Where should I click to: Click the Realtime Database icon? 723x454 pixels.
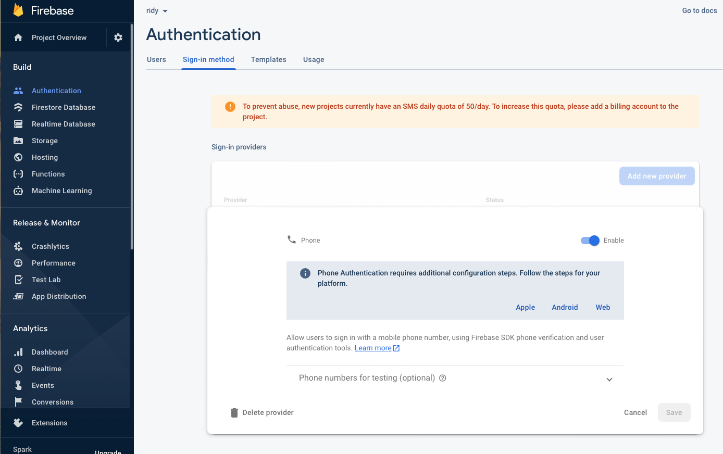click(18, 124)
